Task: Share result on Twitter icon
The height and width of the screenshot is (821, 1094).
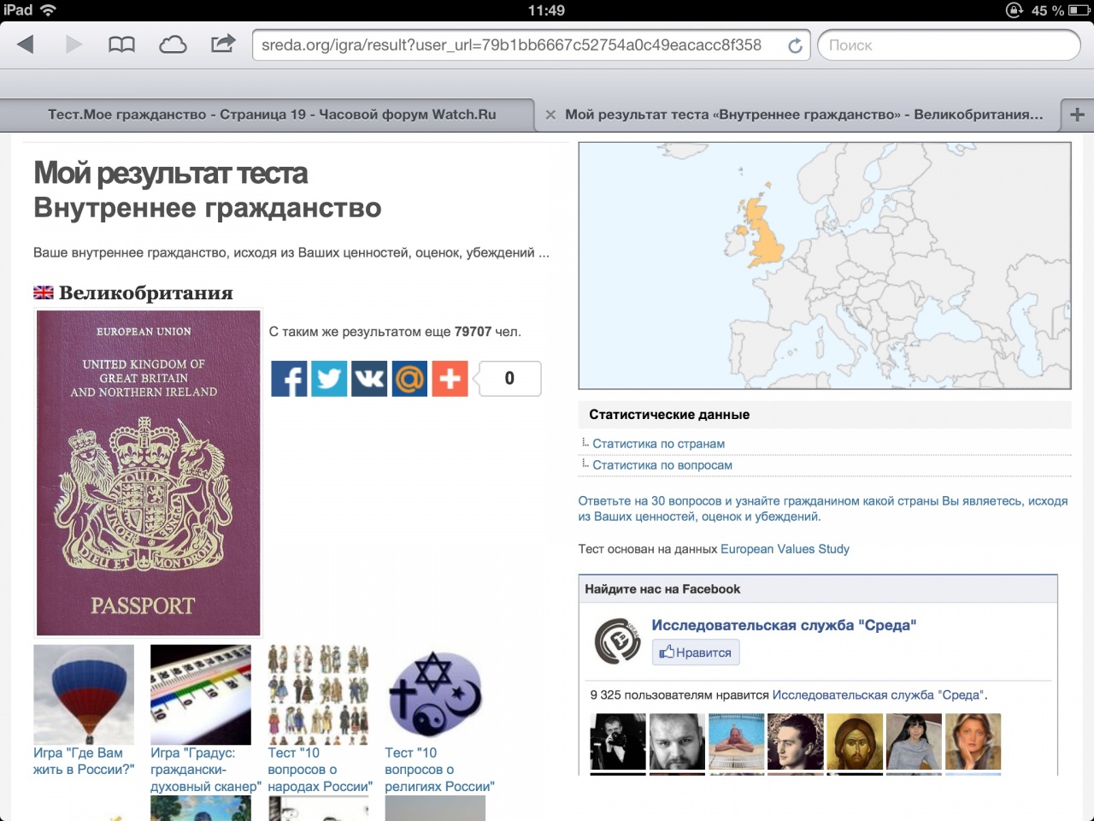Action: coord(329,379)
